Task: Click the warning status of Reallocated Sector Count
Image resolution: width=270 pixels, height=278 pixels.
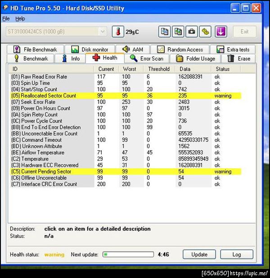Action: (223, 96)
